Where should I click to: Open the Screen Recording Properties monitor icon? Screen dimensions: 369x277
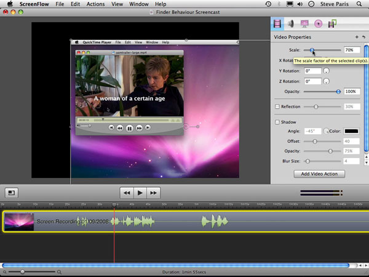coord(305,24)
